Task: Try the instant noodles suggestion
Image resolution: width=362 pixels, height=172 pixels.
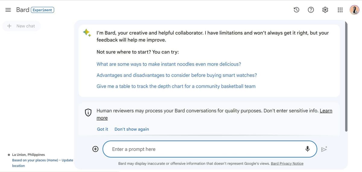Action: [x=169, y=64]
